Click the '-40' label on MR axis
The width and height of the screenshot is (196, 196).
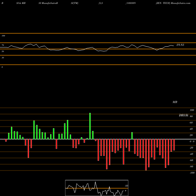191,154
